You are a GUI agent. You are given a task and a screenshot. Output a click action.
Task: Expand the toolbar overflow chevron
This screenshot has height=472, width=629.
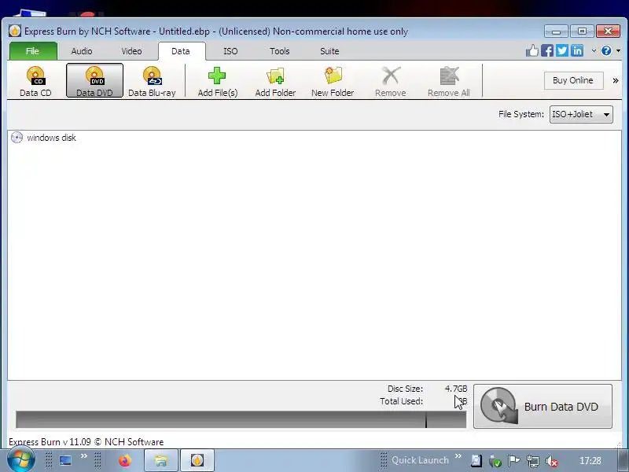616,81
